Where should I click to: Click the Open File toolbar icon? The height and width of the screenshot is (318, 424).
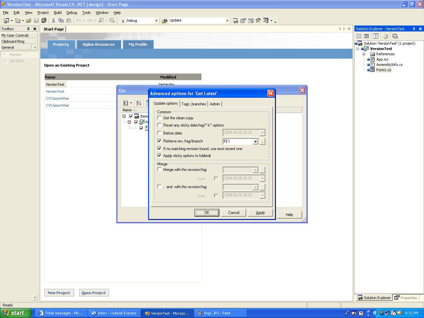click(29, 21)
